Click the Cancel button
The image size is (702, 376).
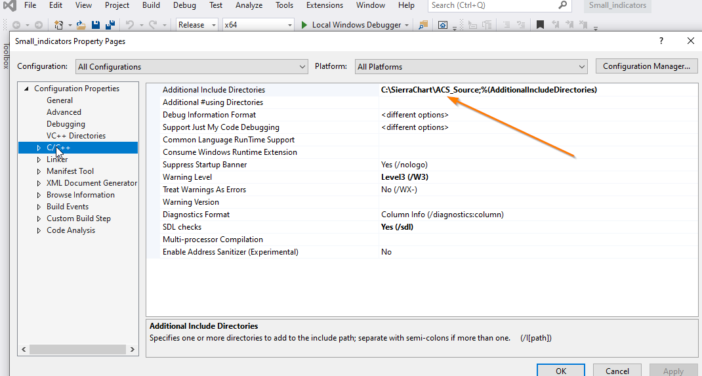[617, 370]
